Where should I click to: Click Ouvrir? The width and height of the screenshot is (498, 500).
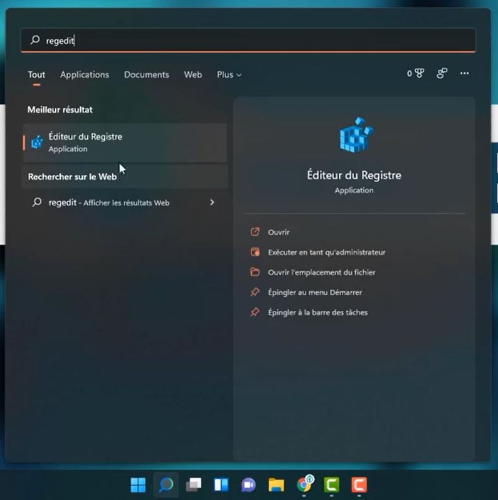(278, 232)
